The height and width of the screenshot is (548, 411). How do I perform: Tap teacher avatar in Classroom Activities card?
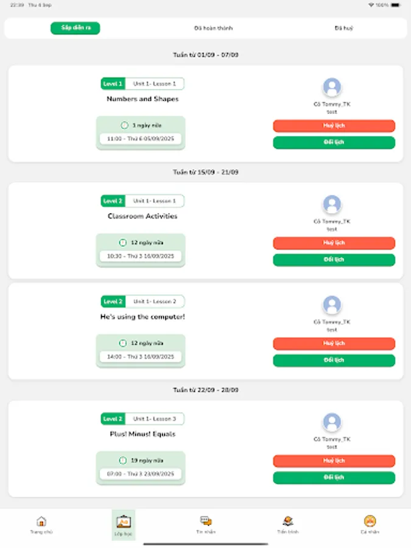pyautogui.click(x=332, y=204)
